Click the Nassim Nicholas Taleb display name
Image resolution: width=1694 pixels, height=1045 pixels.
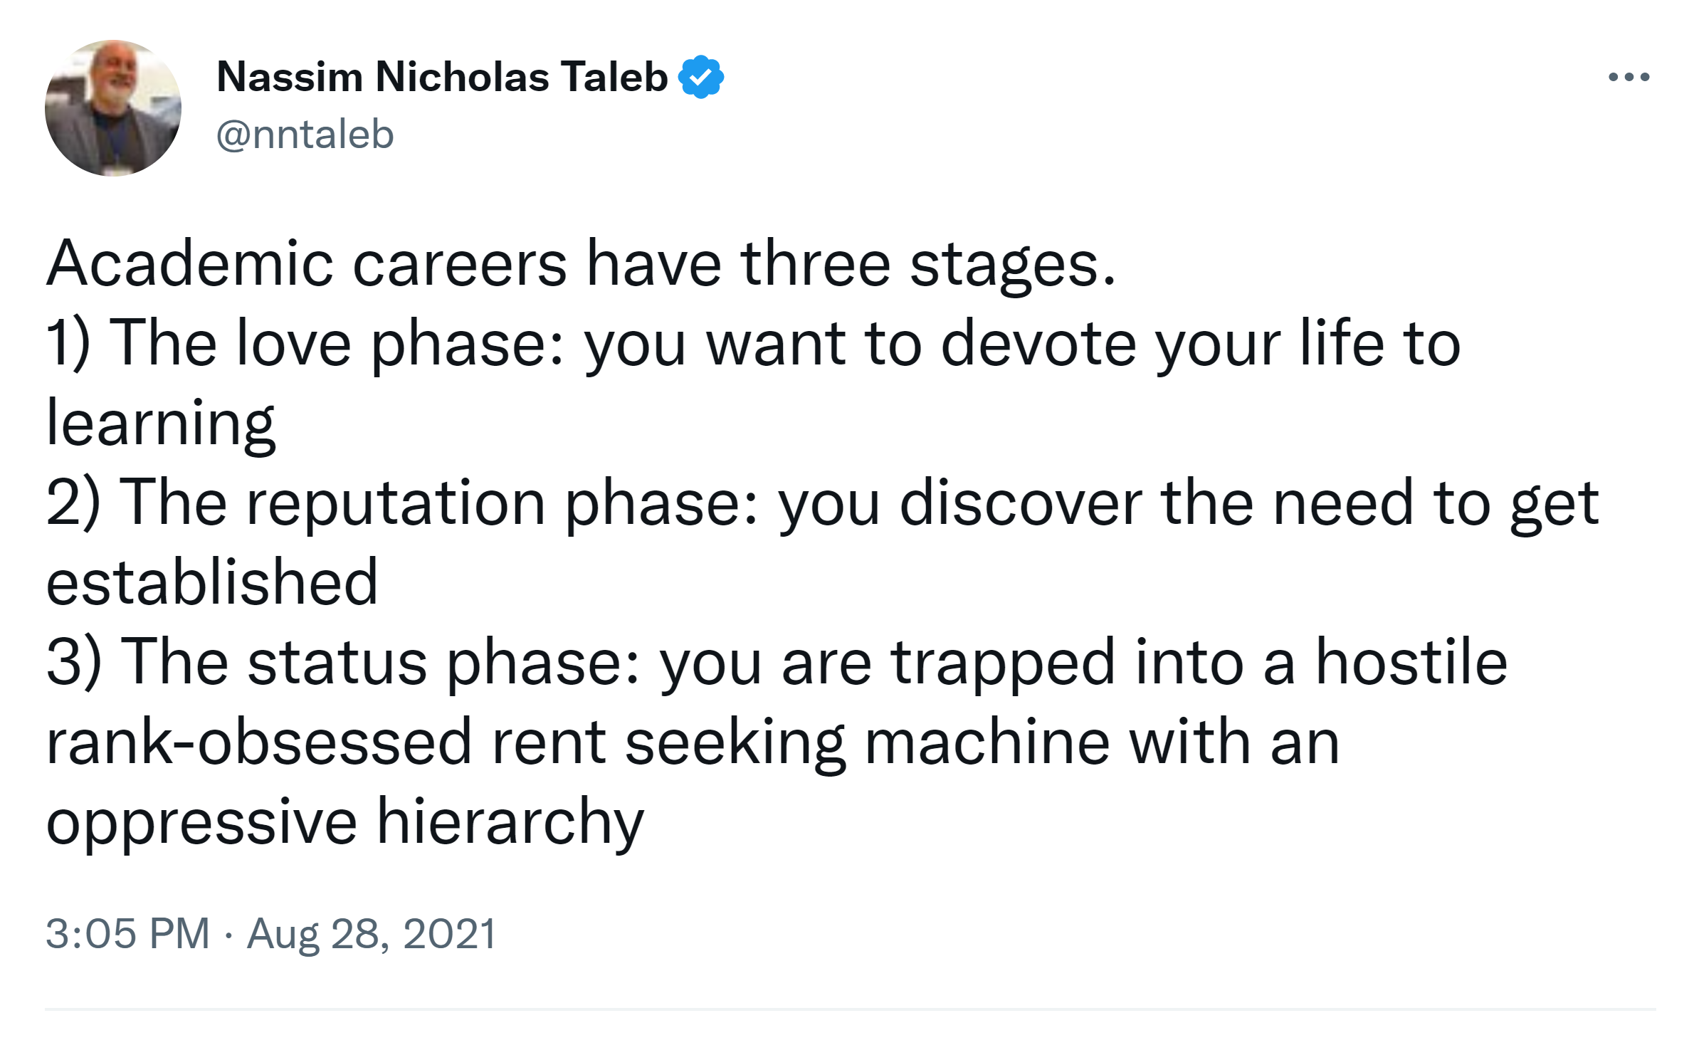(441, 77)
